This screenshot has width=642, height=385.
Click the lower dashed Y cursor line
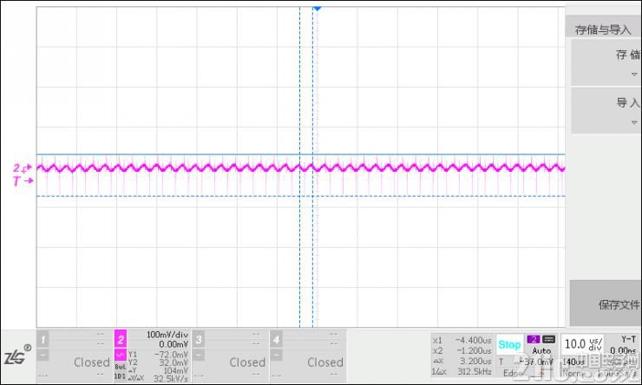point(300,196)
